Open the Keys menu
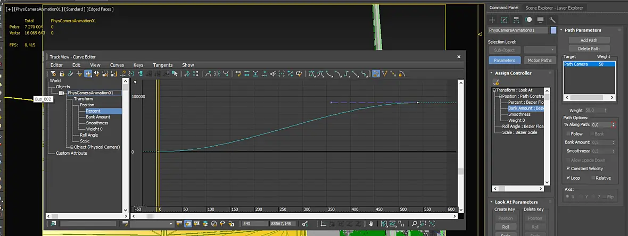The width and height of the screenshot is (628, 236). (138, 65)
